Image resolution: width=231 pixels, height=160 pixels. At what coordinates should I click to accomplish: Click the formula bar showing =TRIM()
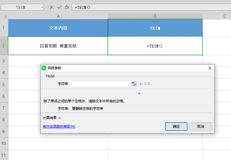150,7
